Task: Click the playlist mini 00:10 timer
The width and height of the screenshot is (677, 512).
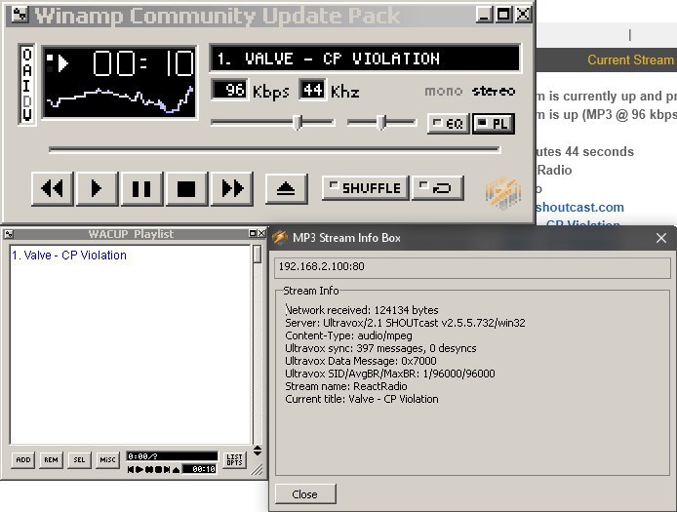Action: tap(199, 469)
